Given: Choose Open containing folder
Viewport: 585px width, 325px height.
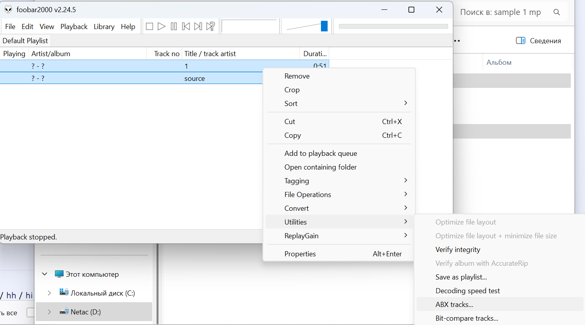Looking at the screenshot, I should click(339, 167).
